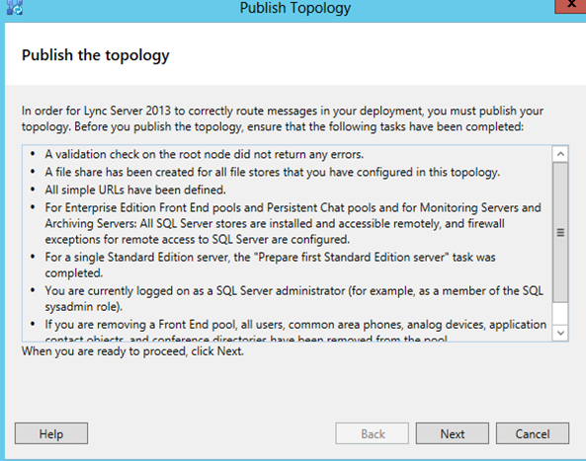Close the Publish Topology dialog
This screenshot has height=461, width=586.
click(570, 5)
